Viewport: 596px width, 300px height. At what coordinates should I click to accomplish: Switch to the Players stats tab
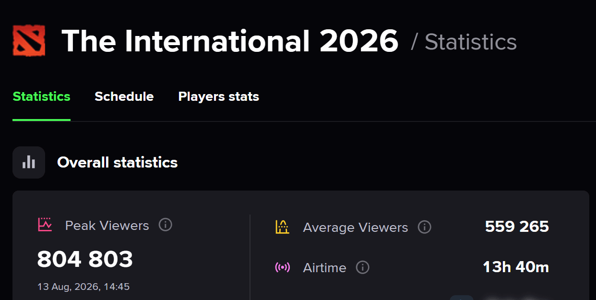[x=218, y=96]
